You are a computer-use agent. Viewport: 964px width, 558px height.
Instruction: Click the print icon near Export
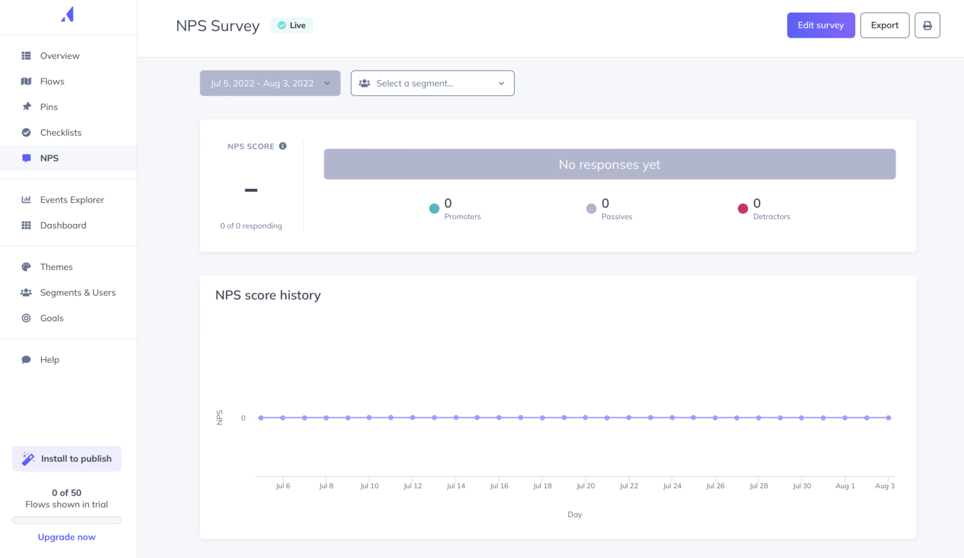(x=927, y=25)
